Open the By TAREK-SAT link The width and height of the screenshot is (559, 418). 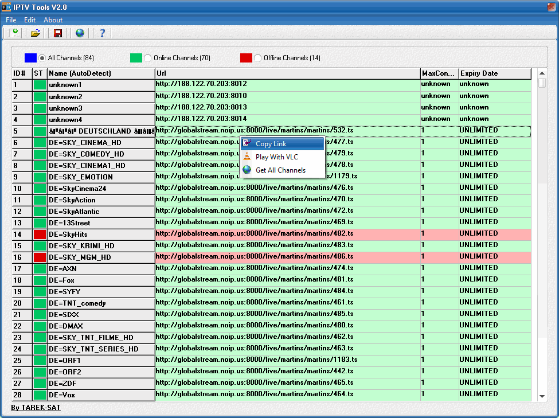click(36, 407)
